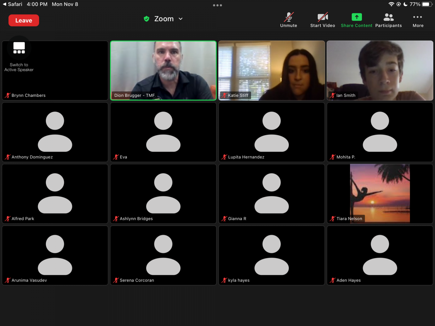The height and width of the screenshot is (326, 435).
Task: Click muted mic icon beside Eva
Action: pyautogui.click(x=116, y=157)
